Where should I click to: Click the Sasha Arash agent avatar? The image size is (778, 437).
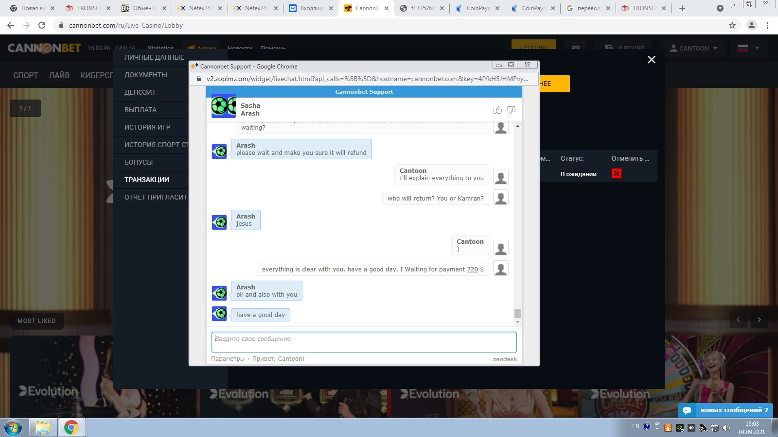pyautogui.click(x=224, y=106)
